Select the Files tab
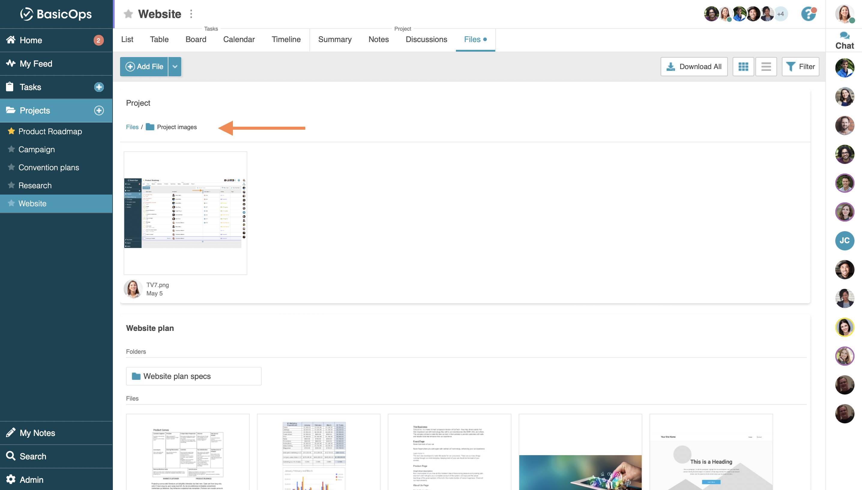Image resolution: width=862 pixels, height=490 pixels. coord(475,39)
